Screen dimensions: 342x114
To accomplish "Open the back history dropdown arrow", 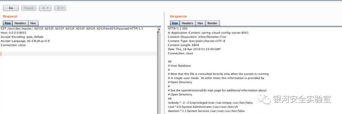I will pyautogui.click(x=48, y=8).
